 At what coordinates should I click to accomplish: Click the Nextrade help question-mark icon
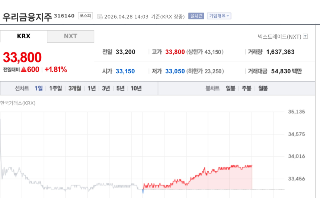click(x=305, y=36)
